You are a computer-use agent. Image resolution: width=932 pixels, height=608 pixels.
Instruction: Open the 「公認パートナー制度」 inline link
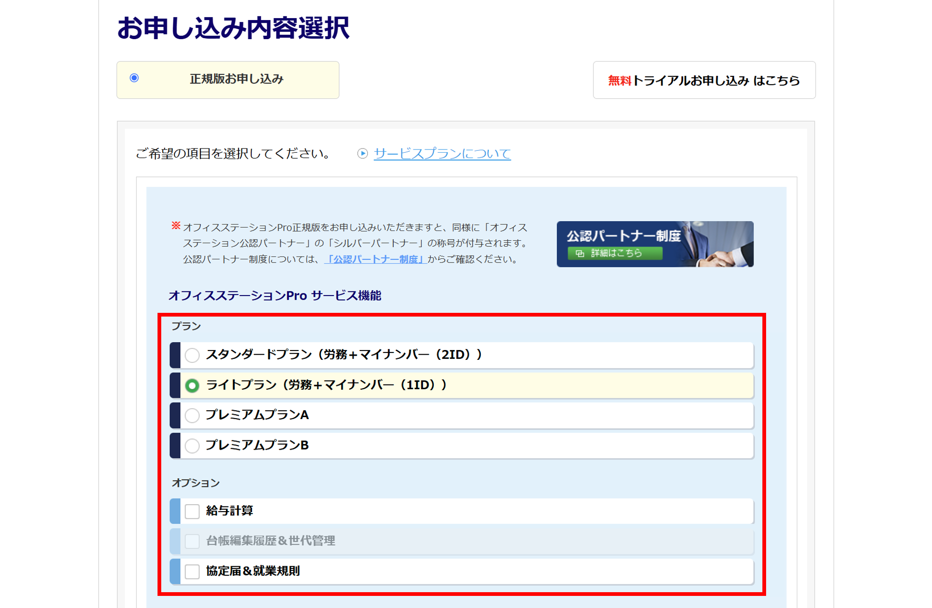pyautogui.click(x=375, y=259)
